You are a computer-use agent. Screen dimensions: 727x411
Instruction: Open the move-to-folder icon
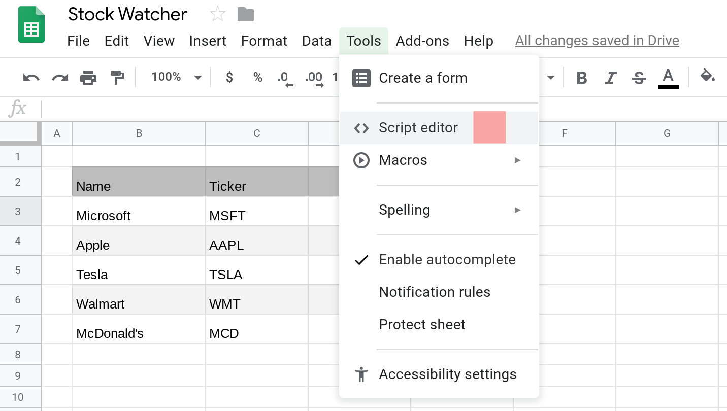click(246, 14)
